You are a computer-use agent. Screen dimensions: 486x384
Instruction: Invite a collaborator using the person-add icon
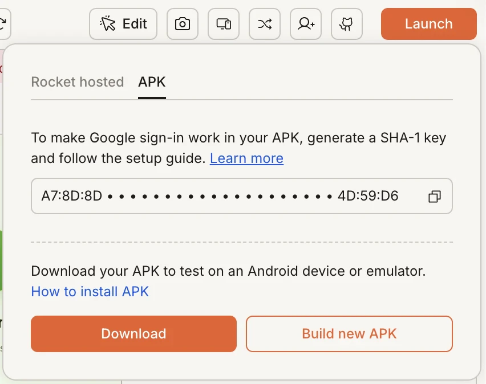305,24
